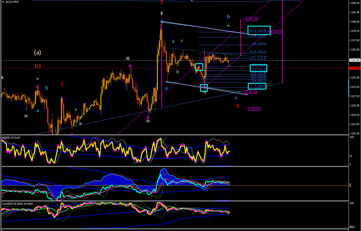
Task: Click the 1141.34 magenta price label
Action: coord(252,19)
